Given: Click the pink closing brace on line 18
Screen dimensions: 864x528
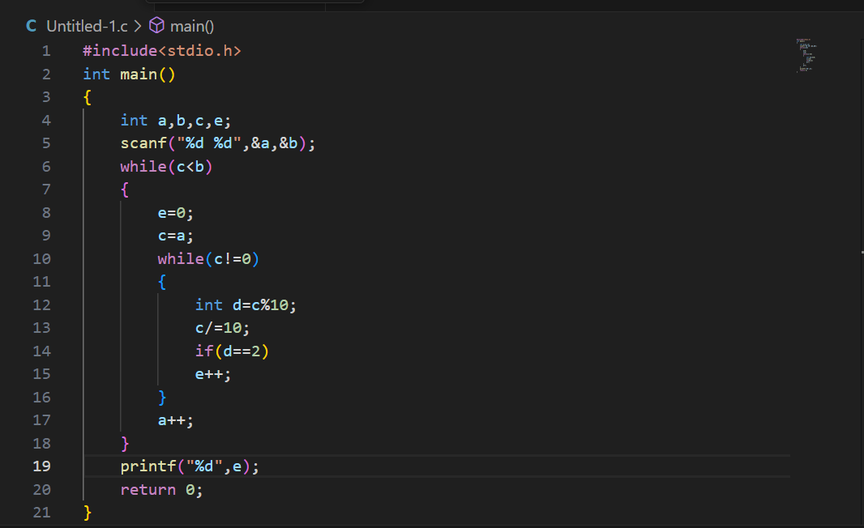Looking at the screenshot, I should coord(125,444).
